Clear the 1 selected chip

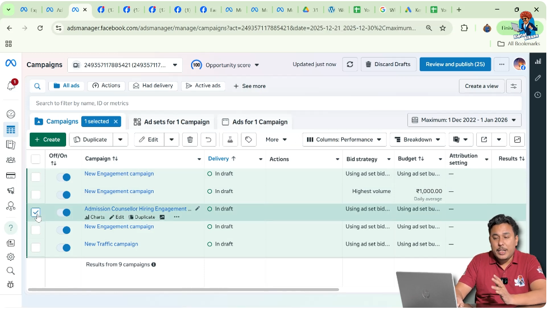coord(115,121)
